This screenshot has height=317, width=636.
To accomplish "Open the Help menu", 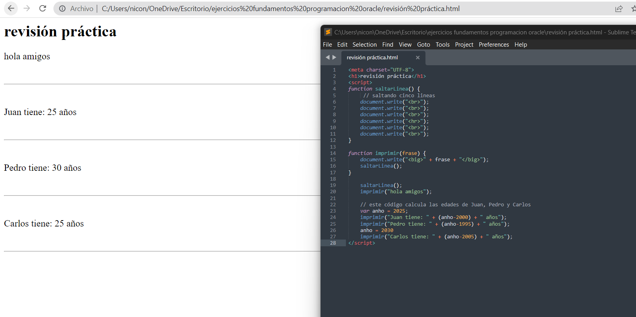I will pyautogui.click(x=520, y=45).
